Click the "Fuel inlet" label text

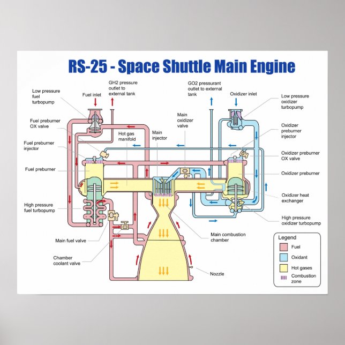(x=92, y=95)
